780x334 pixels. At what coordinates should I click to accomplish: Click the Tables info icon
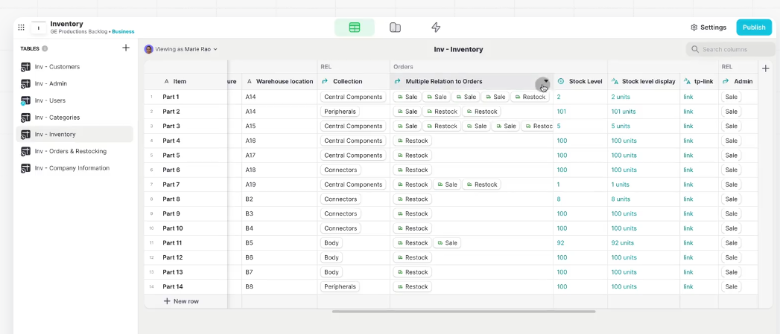[x=45, y=48]
